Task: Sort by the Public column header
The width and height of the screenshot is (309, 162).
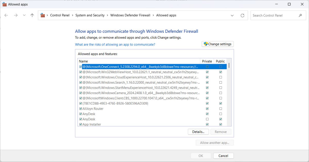Action: [x=220, y=61]
